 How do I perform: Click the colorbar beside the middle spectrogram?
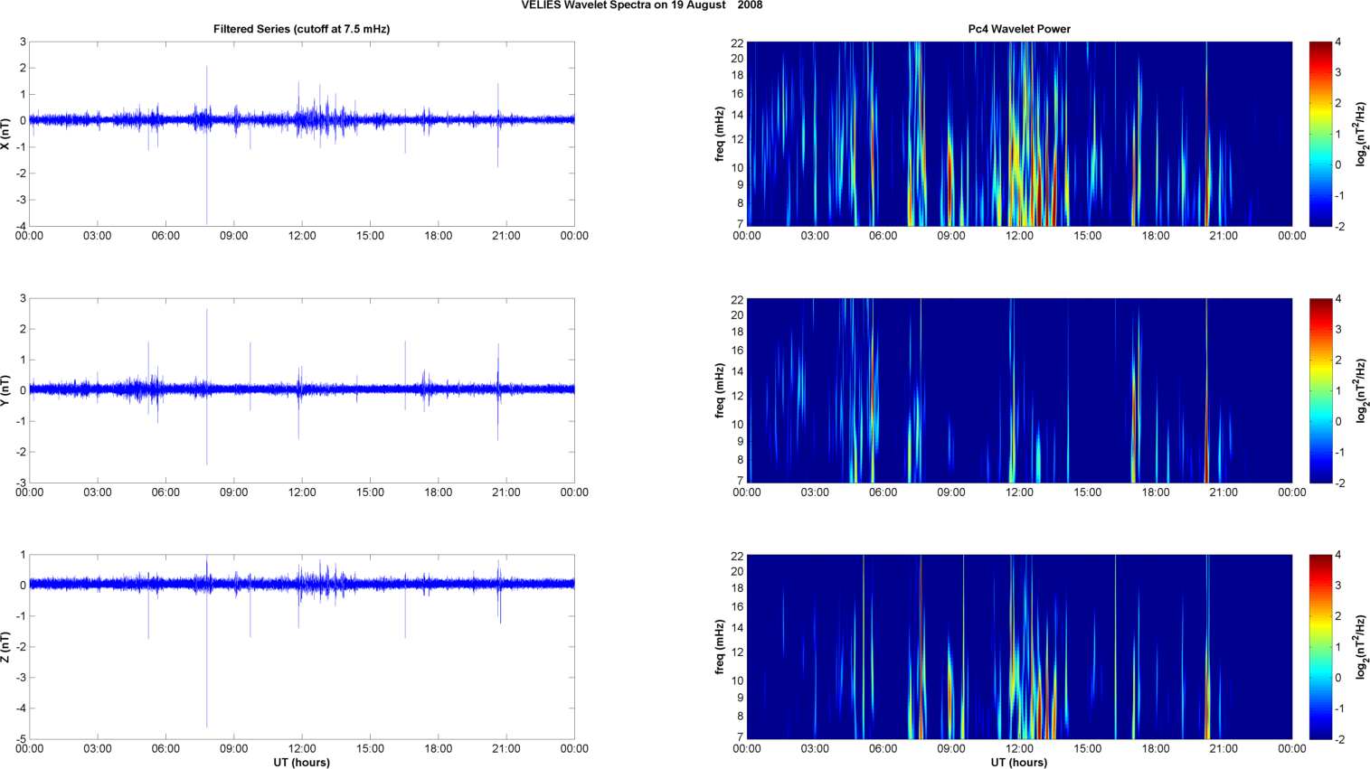(1320, 390)
